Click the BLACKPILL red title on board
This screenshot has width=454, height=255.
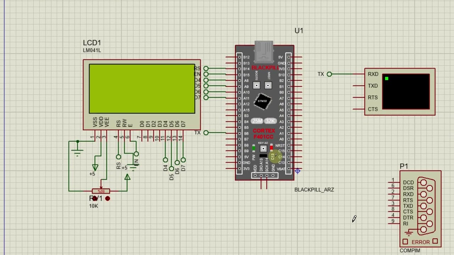pyautogui.click(x=265, y=68)
